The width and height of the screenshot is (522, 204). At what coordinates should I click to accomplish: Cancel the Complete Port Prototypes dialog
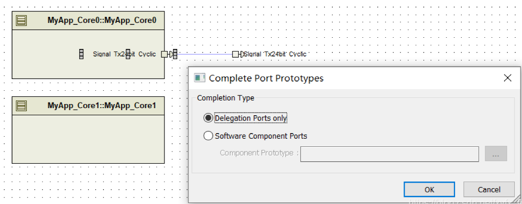(x=489, y=189)
